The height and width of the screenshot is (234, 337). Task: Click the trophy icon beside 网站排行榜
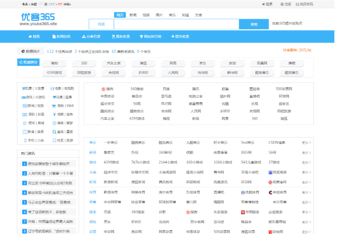142,37
